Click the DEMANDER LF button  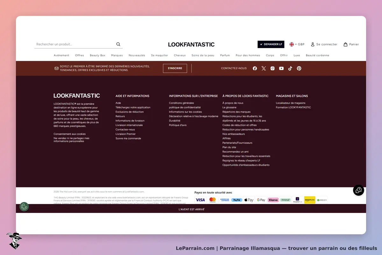point(271,44)
